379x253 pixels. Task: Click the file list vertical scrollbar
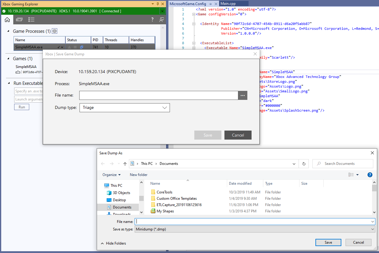point(374,197)
